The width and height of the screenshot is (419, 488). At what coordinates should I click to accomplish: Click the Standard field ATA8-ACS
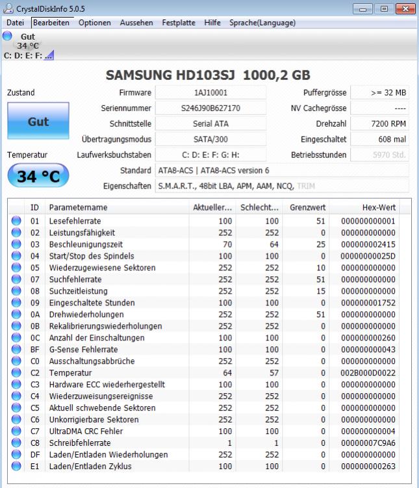282,170
